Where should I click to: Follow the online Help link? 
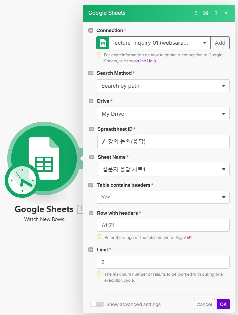(145, 61)
